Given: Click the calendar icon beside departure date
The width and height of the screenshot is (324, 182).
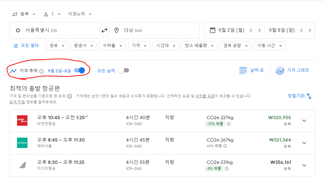Looking at the screenshot, I should pyautogui.click(x=213, y=30).
